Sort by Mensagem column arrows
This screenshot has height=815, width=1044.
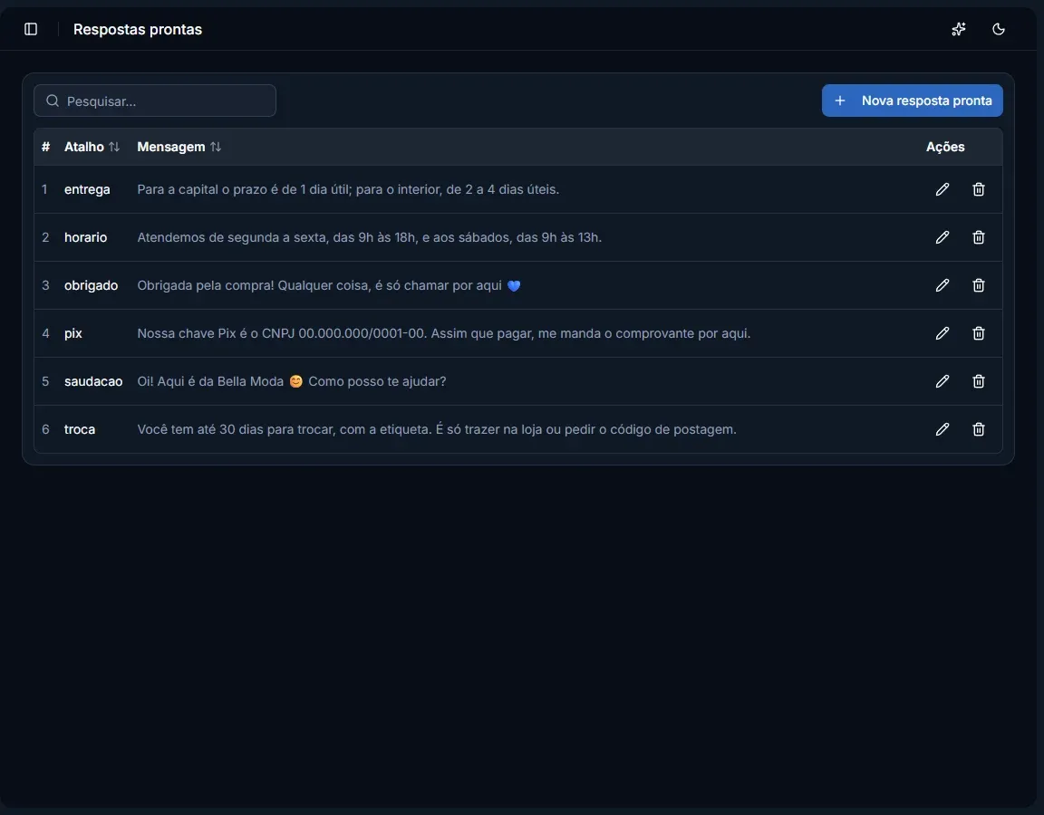pos(216,147)
